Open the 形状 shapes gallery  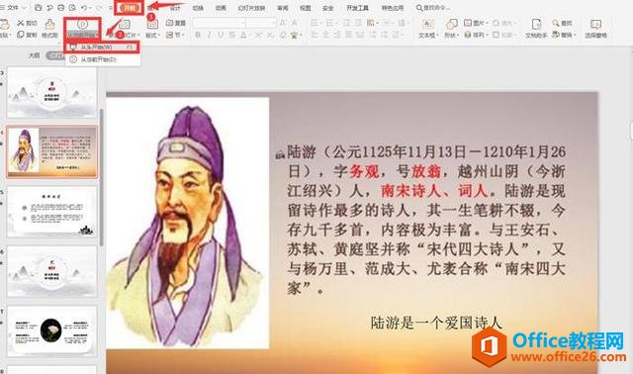coord(451,29)
